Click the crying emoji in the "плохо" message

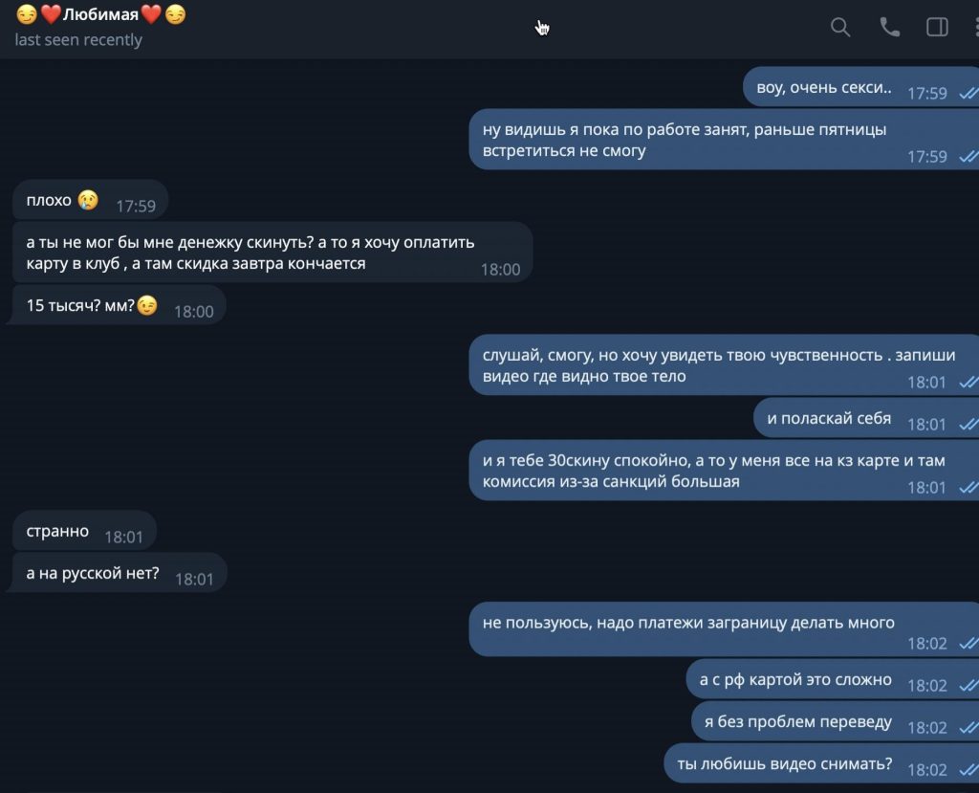89,200
